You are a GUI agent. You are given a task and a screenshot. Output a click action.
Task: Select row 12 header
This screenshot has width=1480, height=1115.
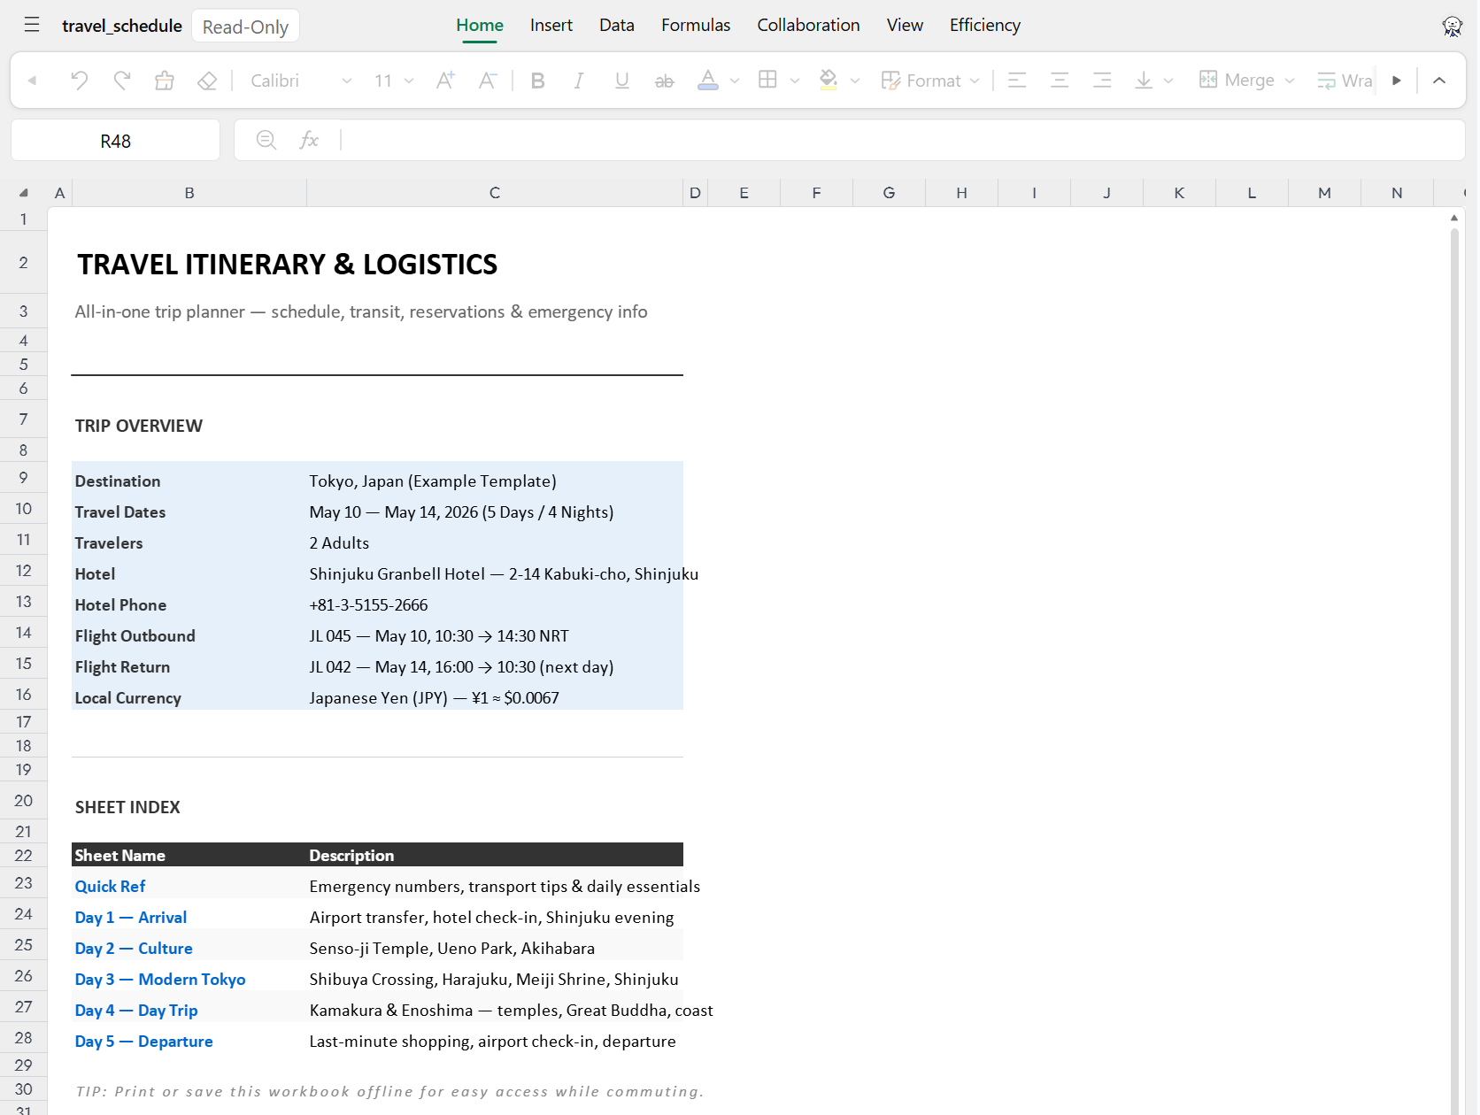(x=24, y=571)
